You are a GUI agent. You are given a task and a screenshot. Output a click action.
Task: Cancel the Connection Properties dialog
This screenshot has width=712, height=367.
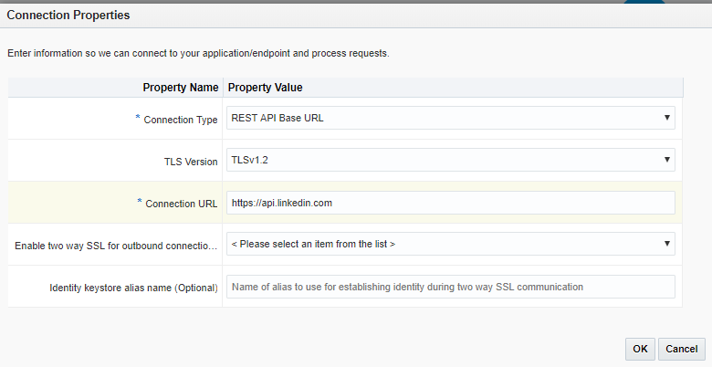681,349
